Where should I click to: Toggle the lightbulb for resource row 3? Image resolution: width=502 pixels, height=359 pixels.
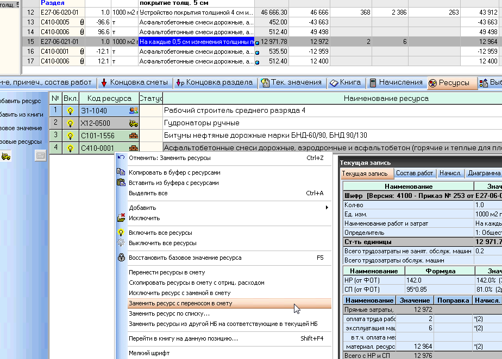70,136
